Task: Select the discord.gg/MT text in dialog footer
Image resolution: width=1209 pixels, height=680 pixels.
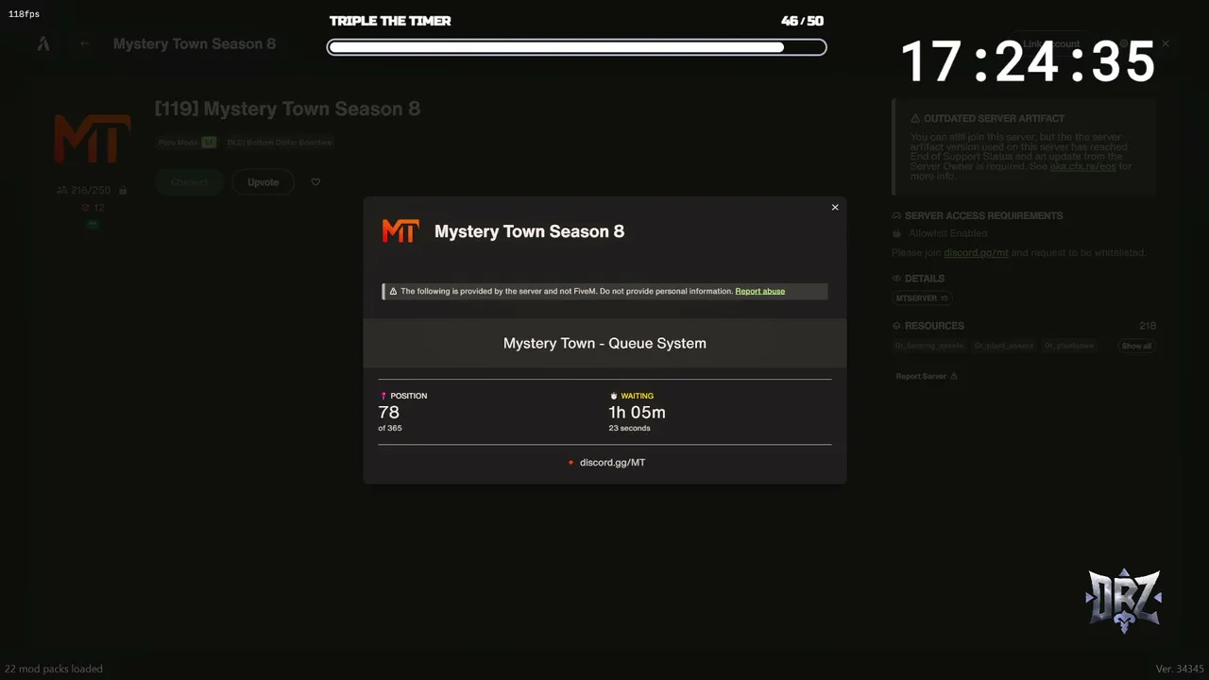Action: point(612,463)
